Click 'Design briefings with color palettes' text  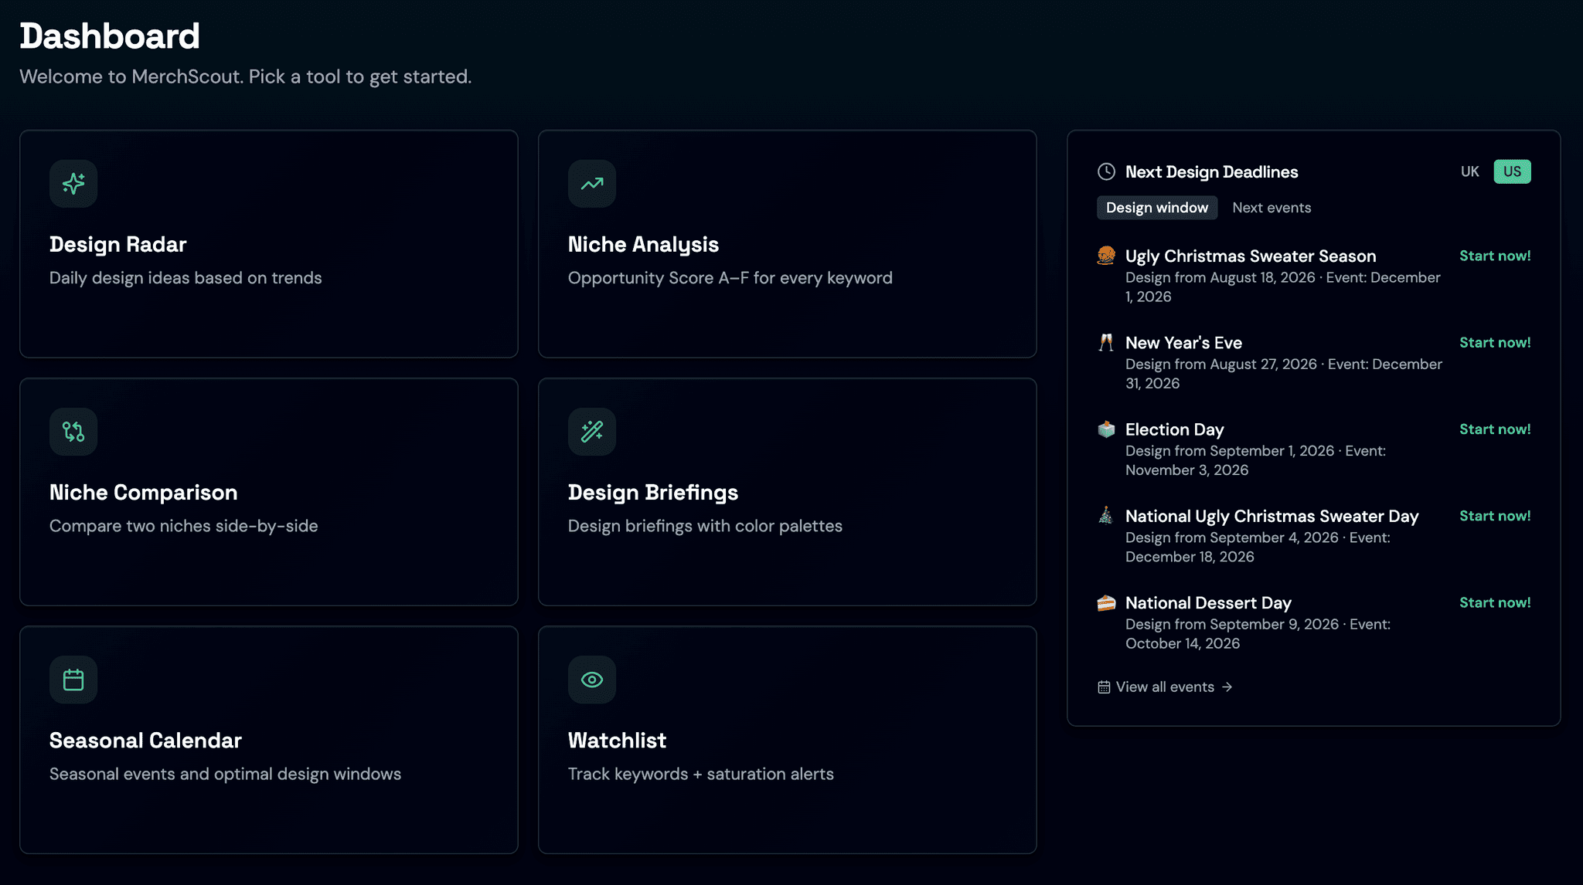click(x=705, y=526)
